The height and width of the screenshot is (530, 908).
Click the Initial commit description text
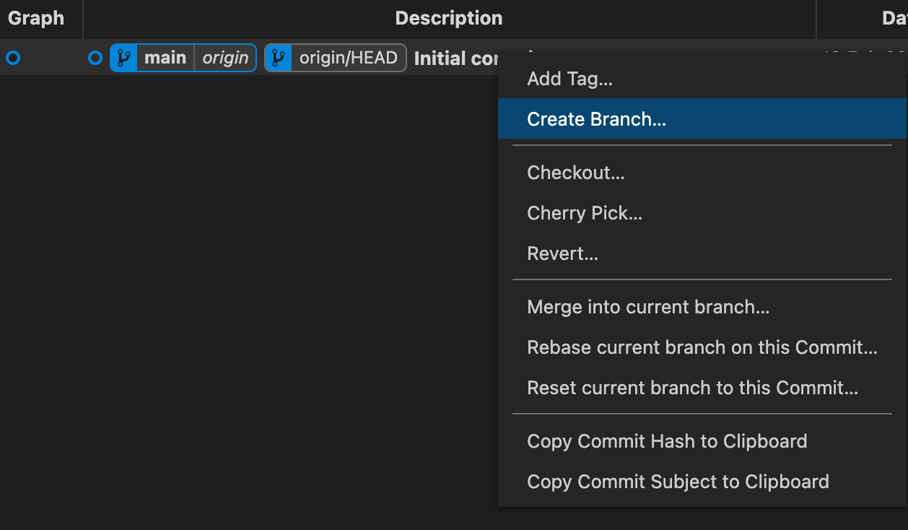[x=456, y=58]
